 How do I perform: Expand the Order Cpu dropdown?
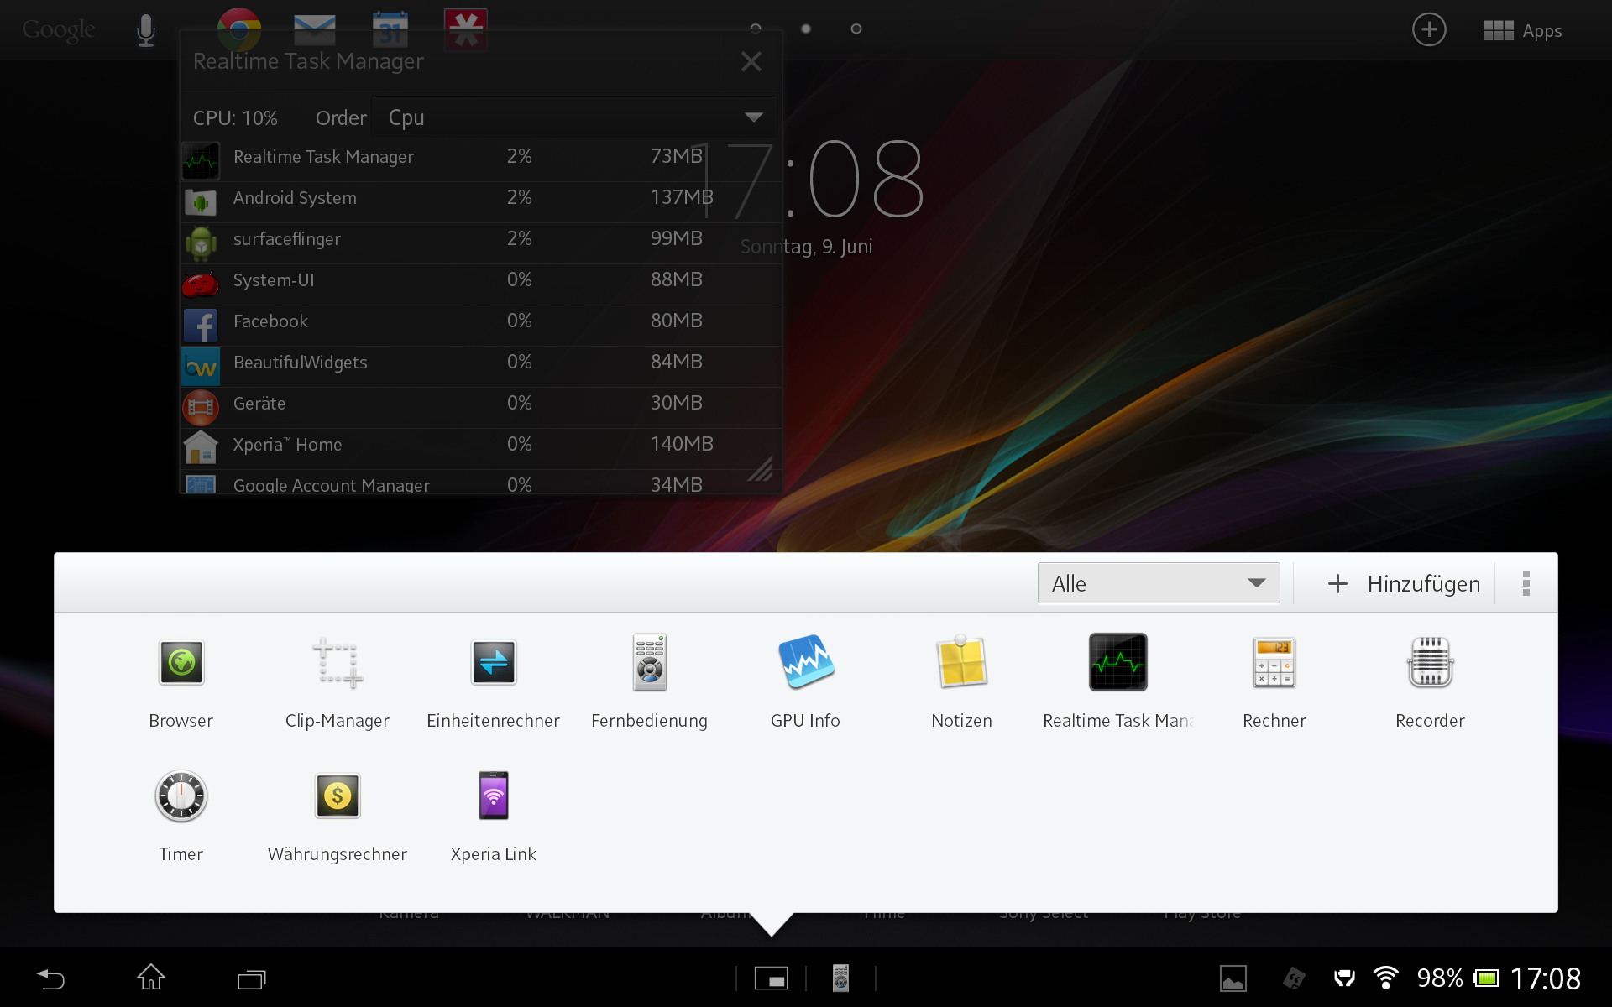tap(574, 117)
